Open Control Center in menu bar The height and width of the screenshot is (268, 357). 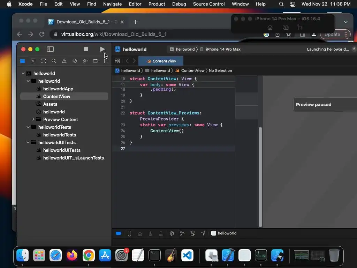(x=293, y=4)
